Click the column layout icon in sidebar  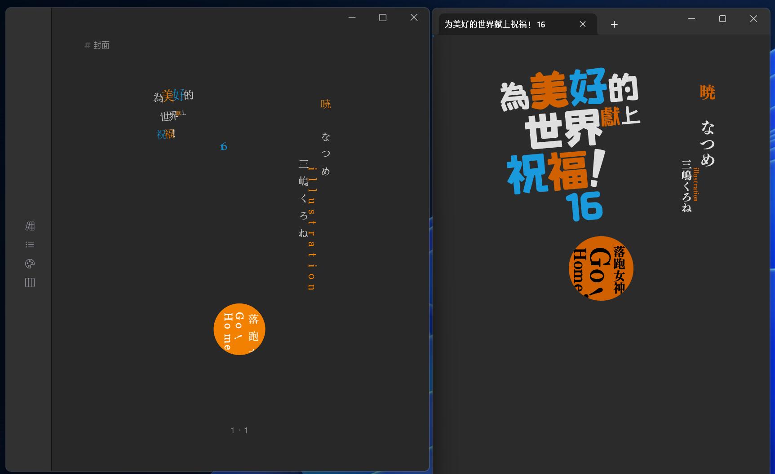click(x=30, y=282)
